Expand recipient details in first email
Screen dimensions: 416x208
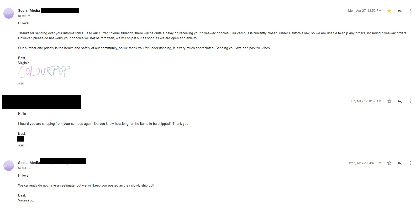pos(29,16)
